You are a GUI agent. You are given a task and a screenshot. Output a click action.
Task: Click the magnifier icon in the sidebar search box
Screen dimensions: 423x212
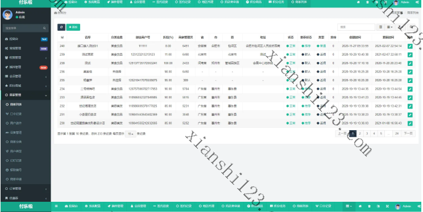pyautogui.click(x=44, y=28)
